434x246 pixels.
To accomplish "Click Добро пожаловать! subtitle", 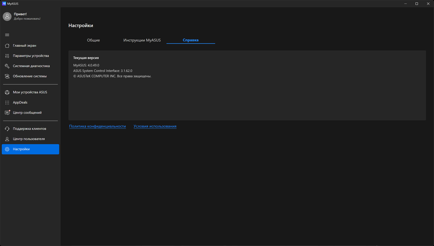I will tap(27, 18).
